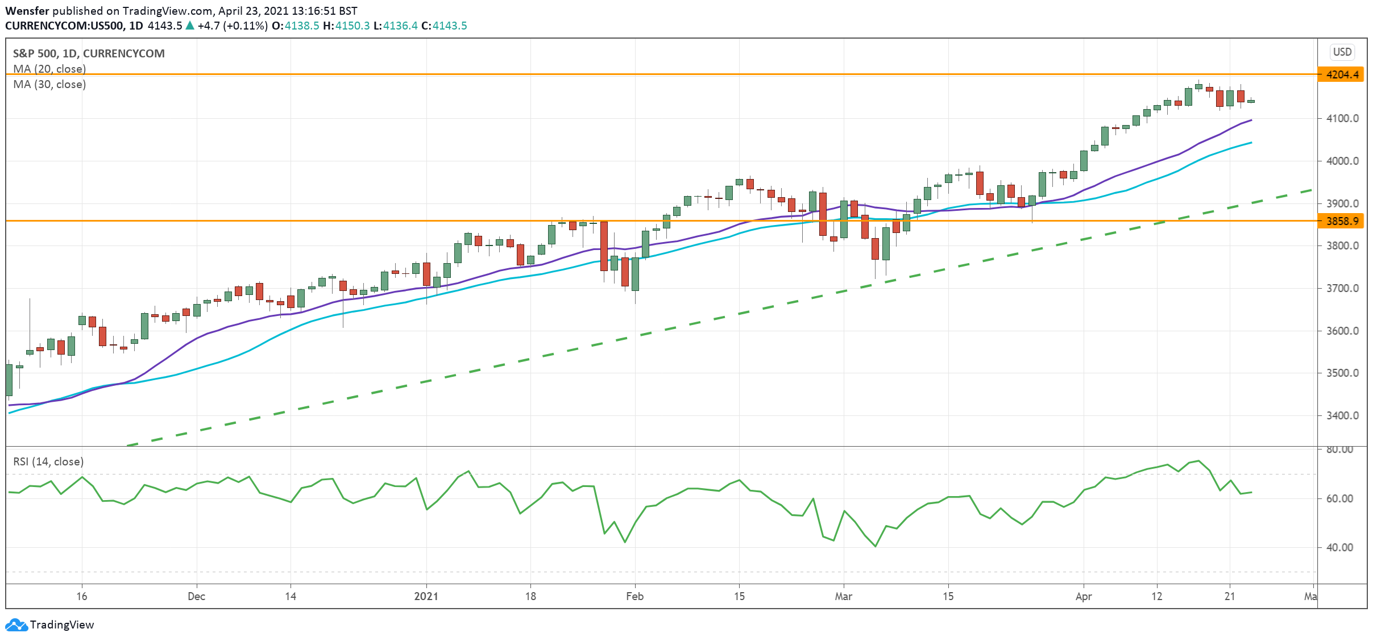Viewport: 1373px width, 641px height.
Task: Click the 2021 label on time axis
Action: coord(426,596)
